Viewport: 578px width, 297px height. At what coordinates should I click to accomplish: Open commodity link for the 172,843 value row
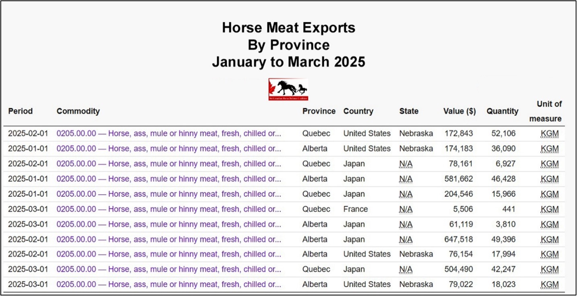click(x=169, y=133)
